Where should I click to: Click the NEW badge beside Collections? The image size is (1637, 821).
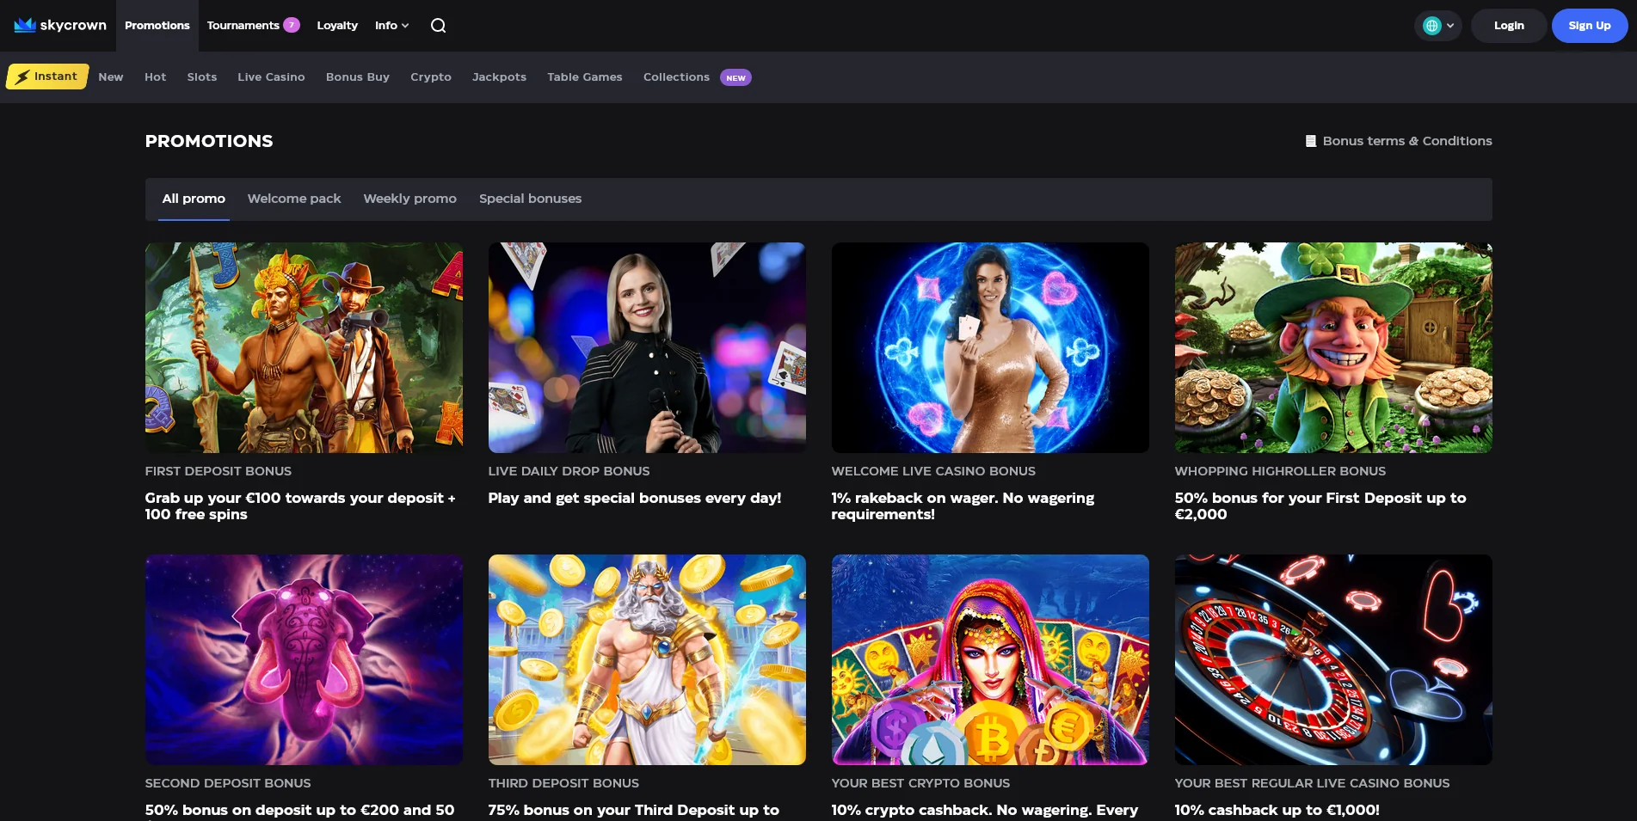pyautogui.click(x=735, y=77)
